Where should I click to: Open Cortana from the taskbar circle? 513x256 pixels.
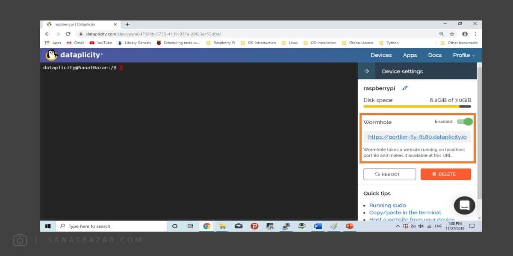click(x=174, y=226)
